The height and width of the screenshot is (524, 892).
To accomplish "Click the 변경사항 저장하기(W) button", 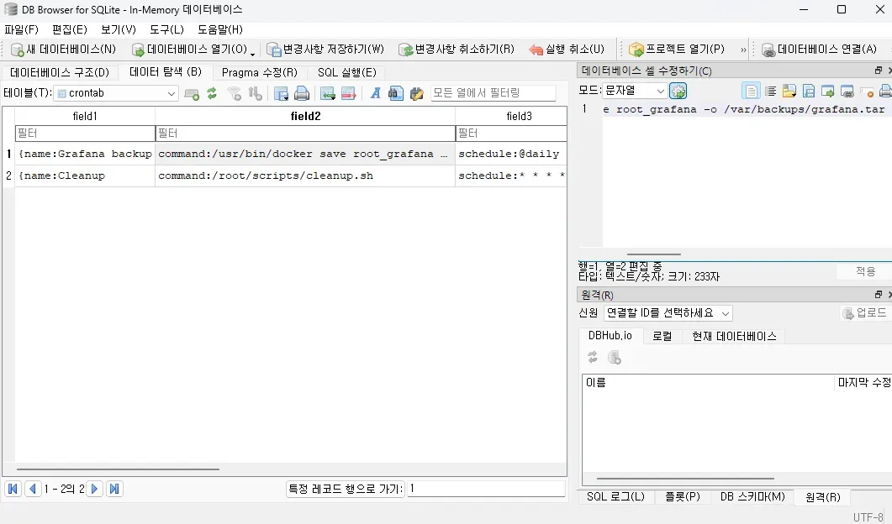I will (x=325, y=50).
